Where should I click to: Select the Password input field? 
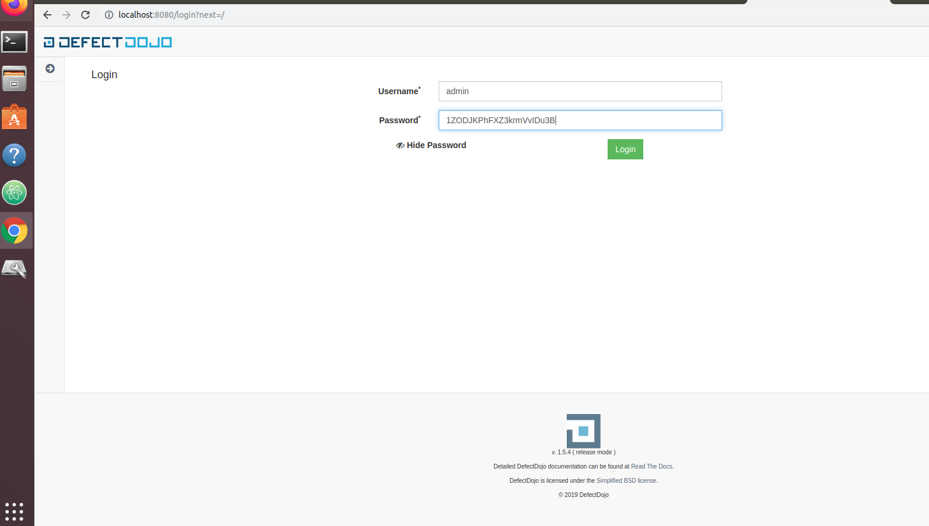pos(579,120)
